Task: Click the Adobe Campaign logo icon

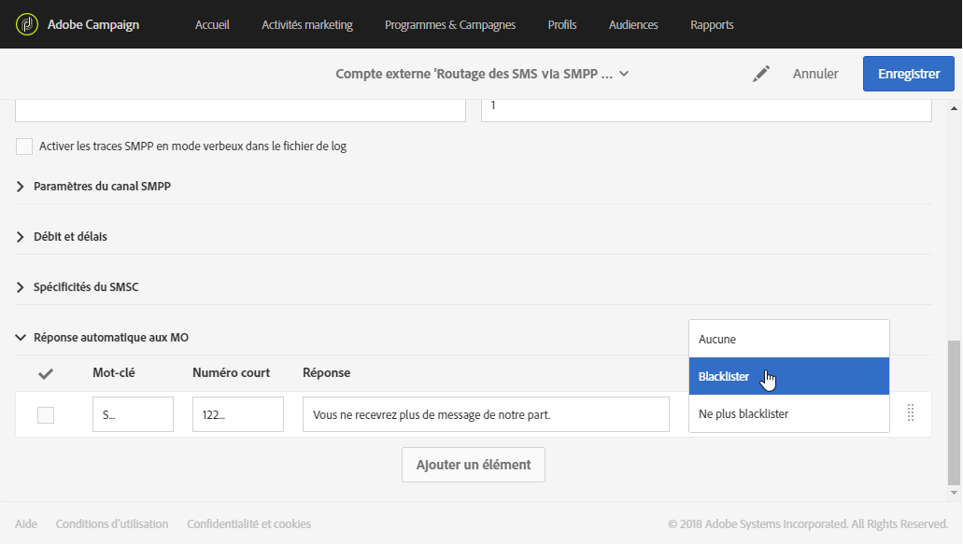Action: pos(27,24)
